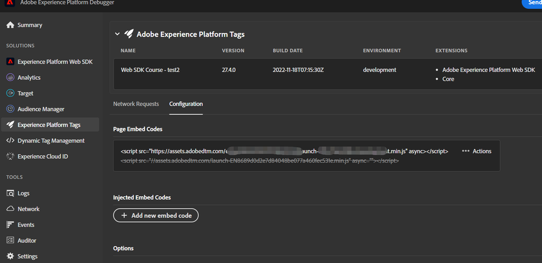Select Experience Platform Tags in sidebar
542x263 pixels.
(x=49, y=125)
